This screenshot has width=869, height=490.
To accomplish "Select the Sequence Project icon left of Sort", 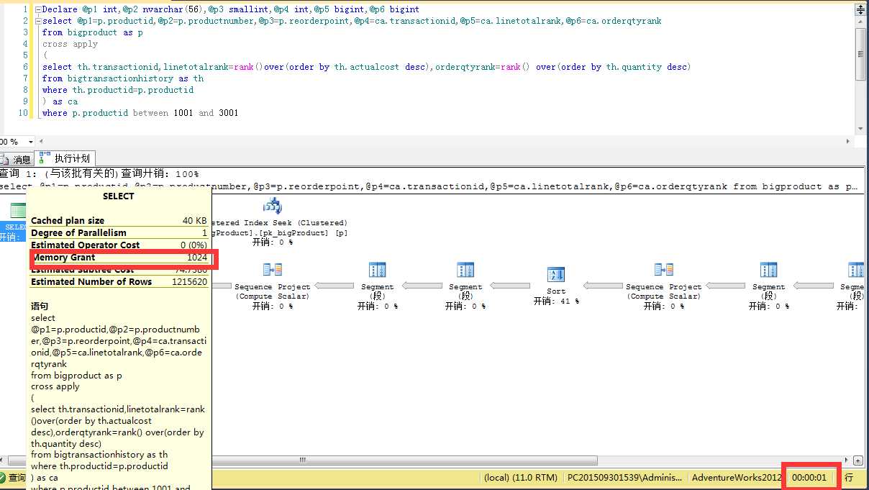I will (x=273, y=270).
